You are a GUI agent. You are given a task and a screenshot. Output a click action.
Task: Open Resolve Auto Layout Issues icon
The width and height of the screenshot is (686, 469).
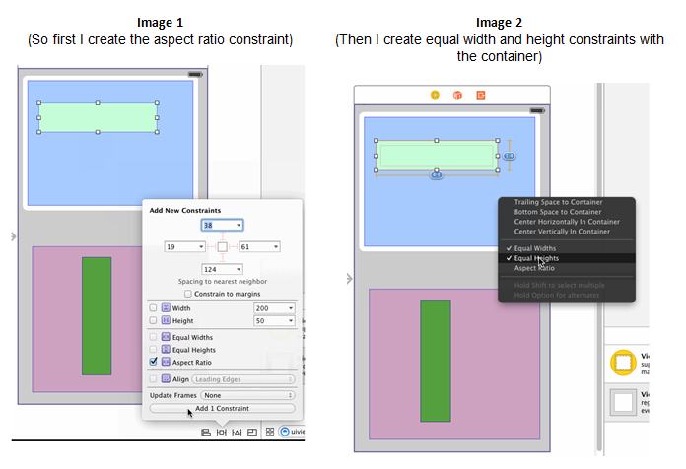point(237,432)
